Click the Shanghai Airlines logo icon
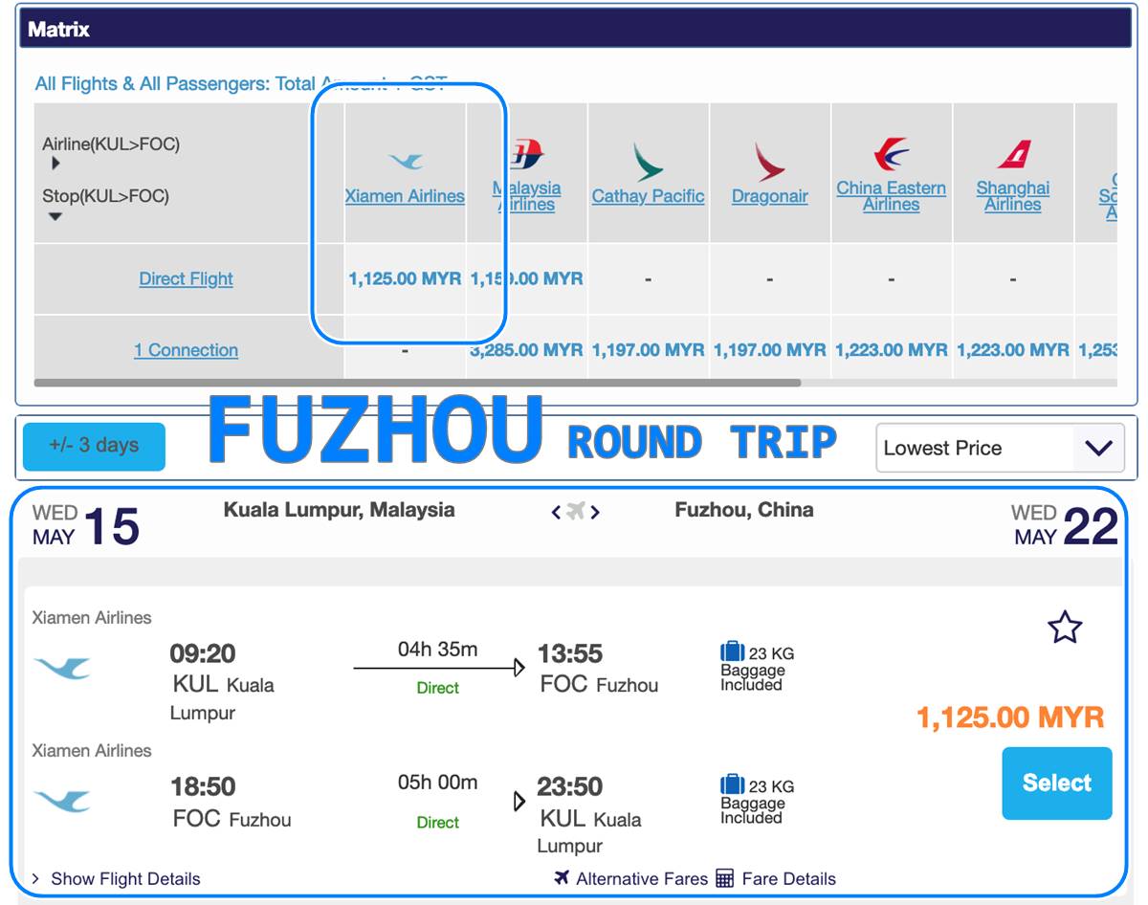 click(1013, 154)
